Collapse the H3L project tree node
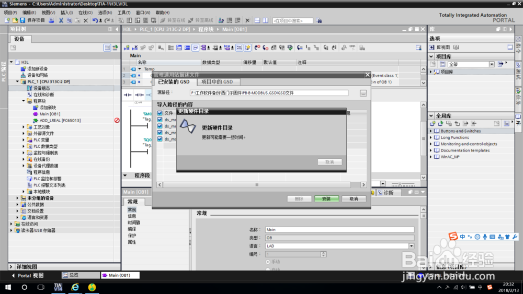 click(x=12, y=62)
